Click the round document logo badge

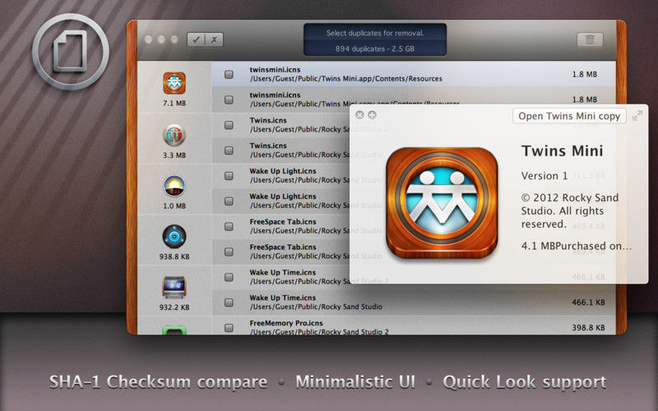[71, 52]
